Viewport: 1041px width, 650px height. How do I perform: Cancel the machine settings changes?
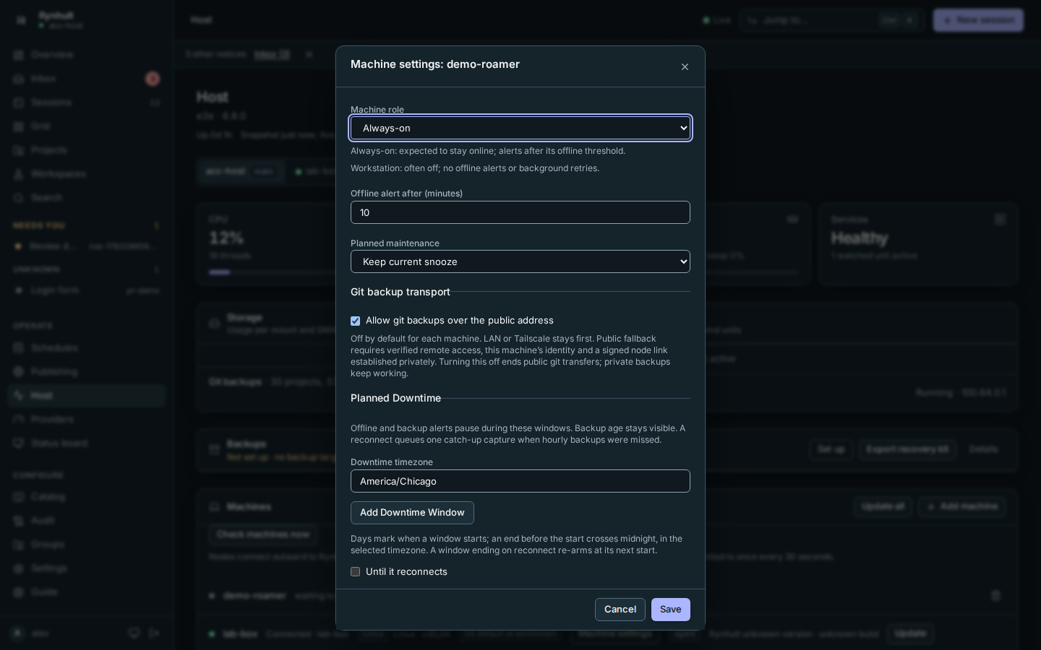click(x=620, y=610)
